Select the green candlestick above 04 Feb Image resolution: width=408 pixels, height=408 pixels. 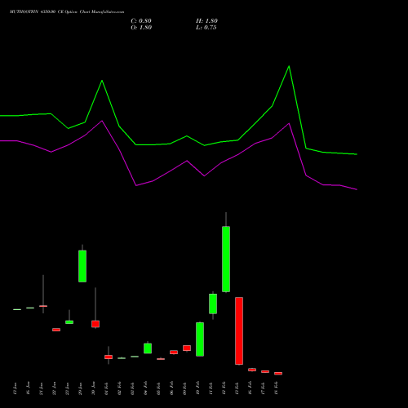tap(148, 348)
